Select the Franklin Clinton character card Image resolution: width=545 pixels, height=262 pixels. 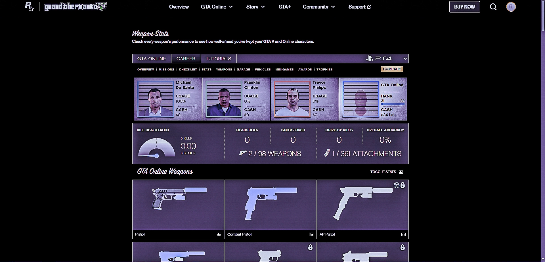(236, 99)
